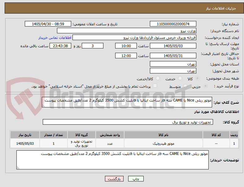Click the کد کالا cell showing --
Viewport: 244px width, 187px height.
point(216,143)
